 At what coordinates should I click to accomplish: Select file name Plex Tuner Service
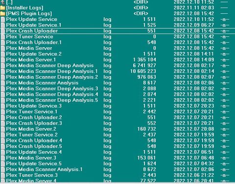click(30, 37)
